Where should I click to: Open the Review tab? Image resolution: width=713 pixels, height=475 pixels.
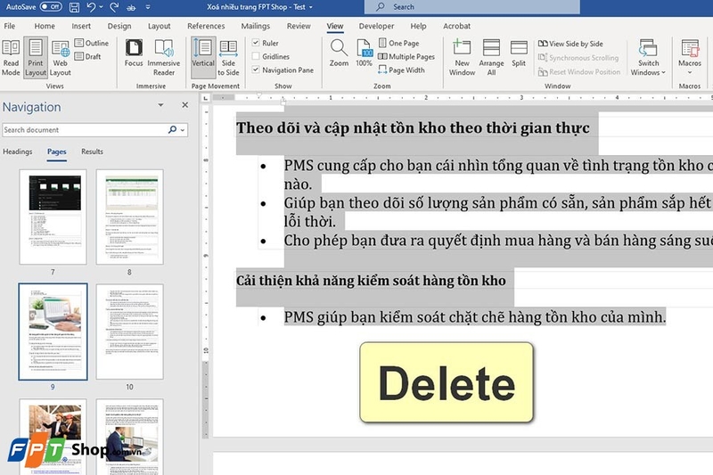click(299, 26)
